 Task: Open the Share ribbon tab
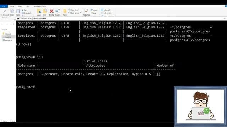tap(20, 6)
